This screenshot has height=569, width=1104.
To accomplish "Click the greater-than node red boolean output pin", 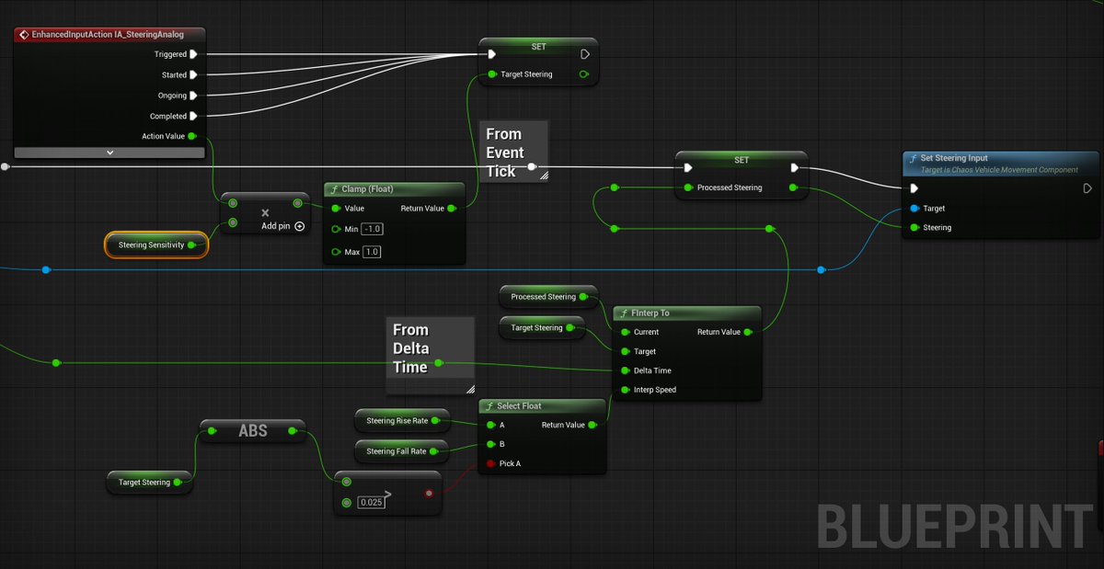I will (x=429, y=493).
